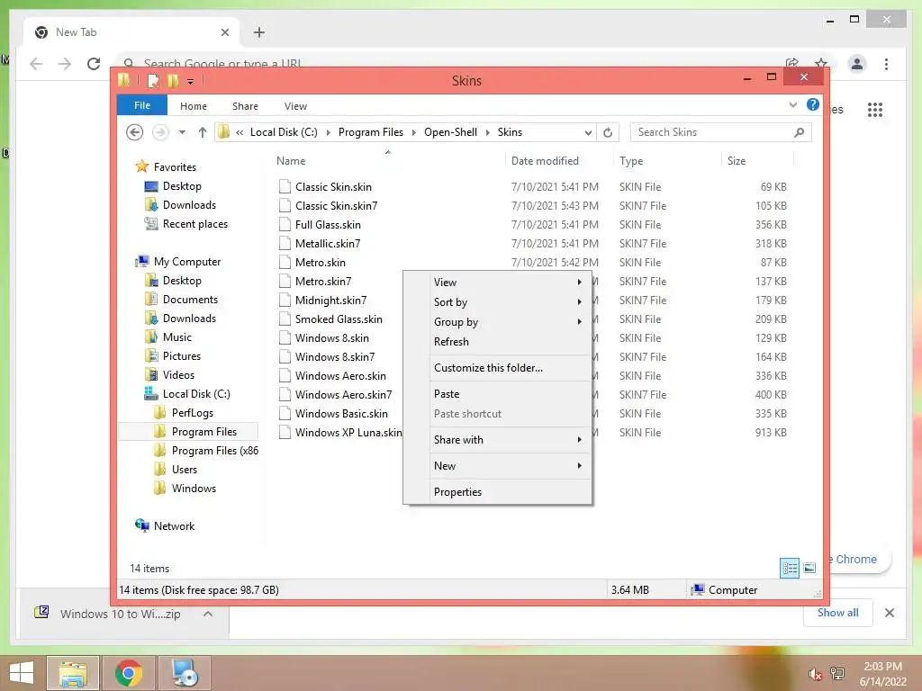Open Documents under My Computer
The image size is (922, 691).
[190, 299]
